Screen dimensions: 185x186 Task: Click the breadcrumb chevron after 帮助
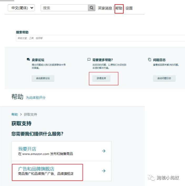pyautogui.click(x=21, y=114)
